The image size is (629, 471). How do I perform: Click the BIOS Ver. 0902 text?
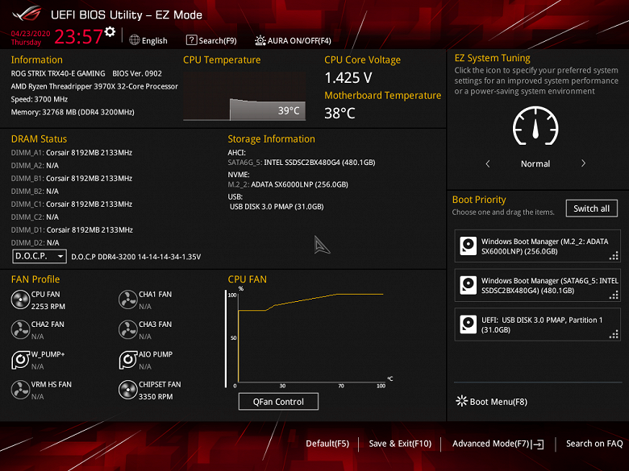pyautogui.click(x=137, y=73)
